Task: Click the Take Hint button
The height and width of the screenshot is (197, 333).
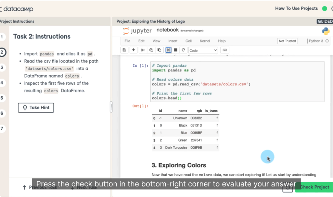Action: pyautogui.click(x=36, y=107)
